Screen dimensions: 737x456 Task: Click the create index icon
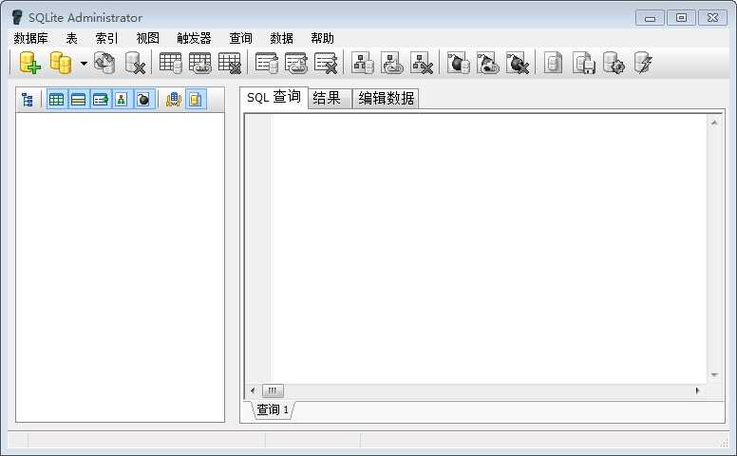pos(267,63)
